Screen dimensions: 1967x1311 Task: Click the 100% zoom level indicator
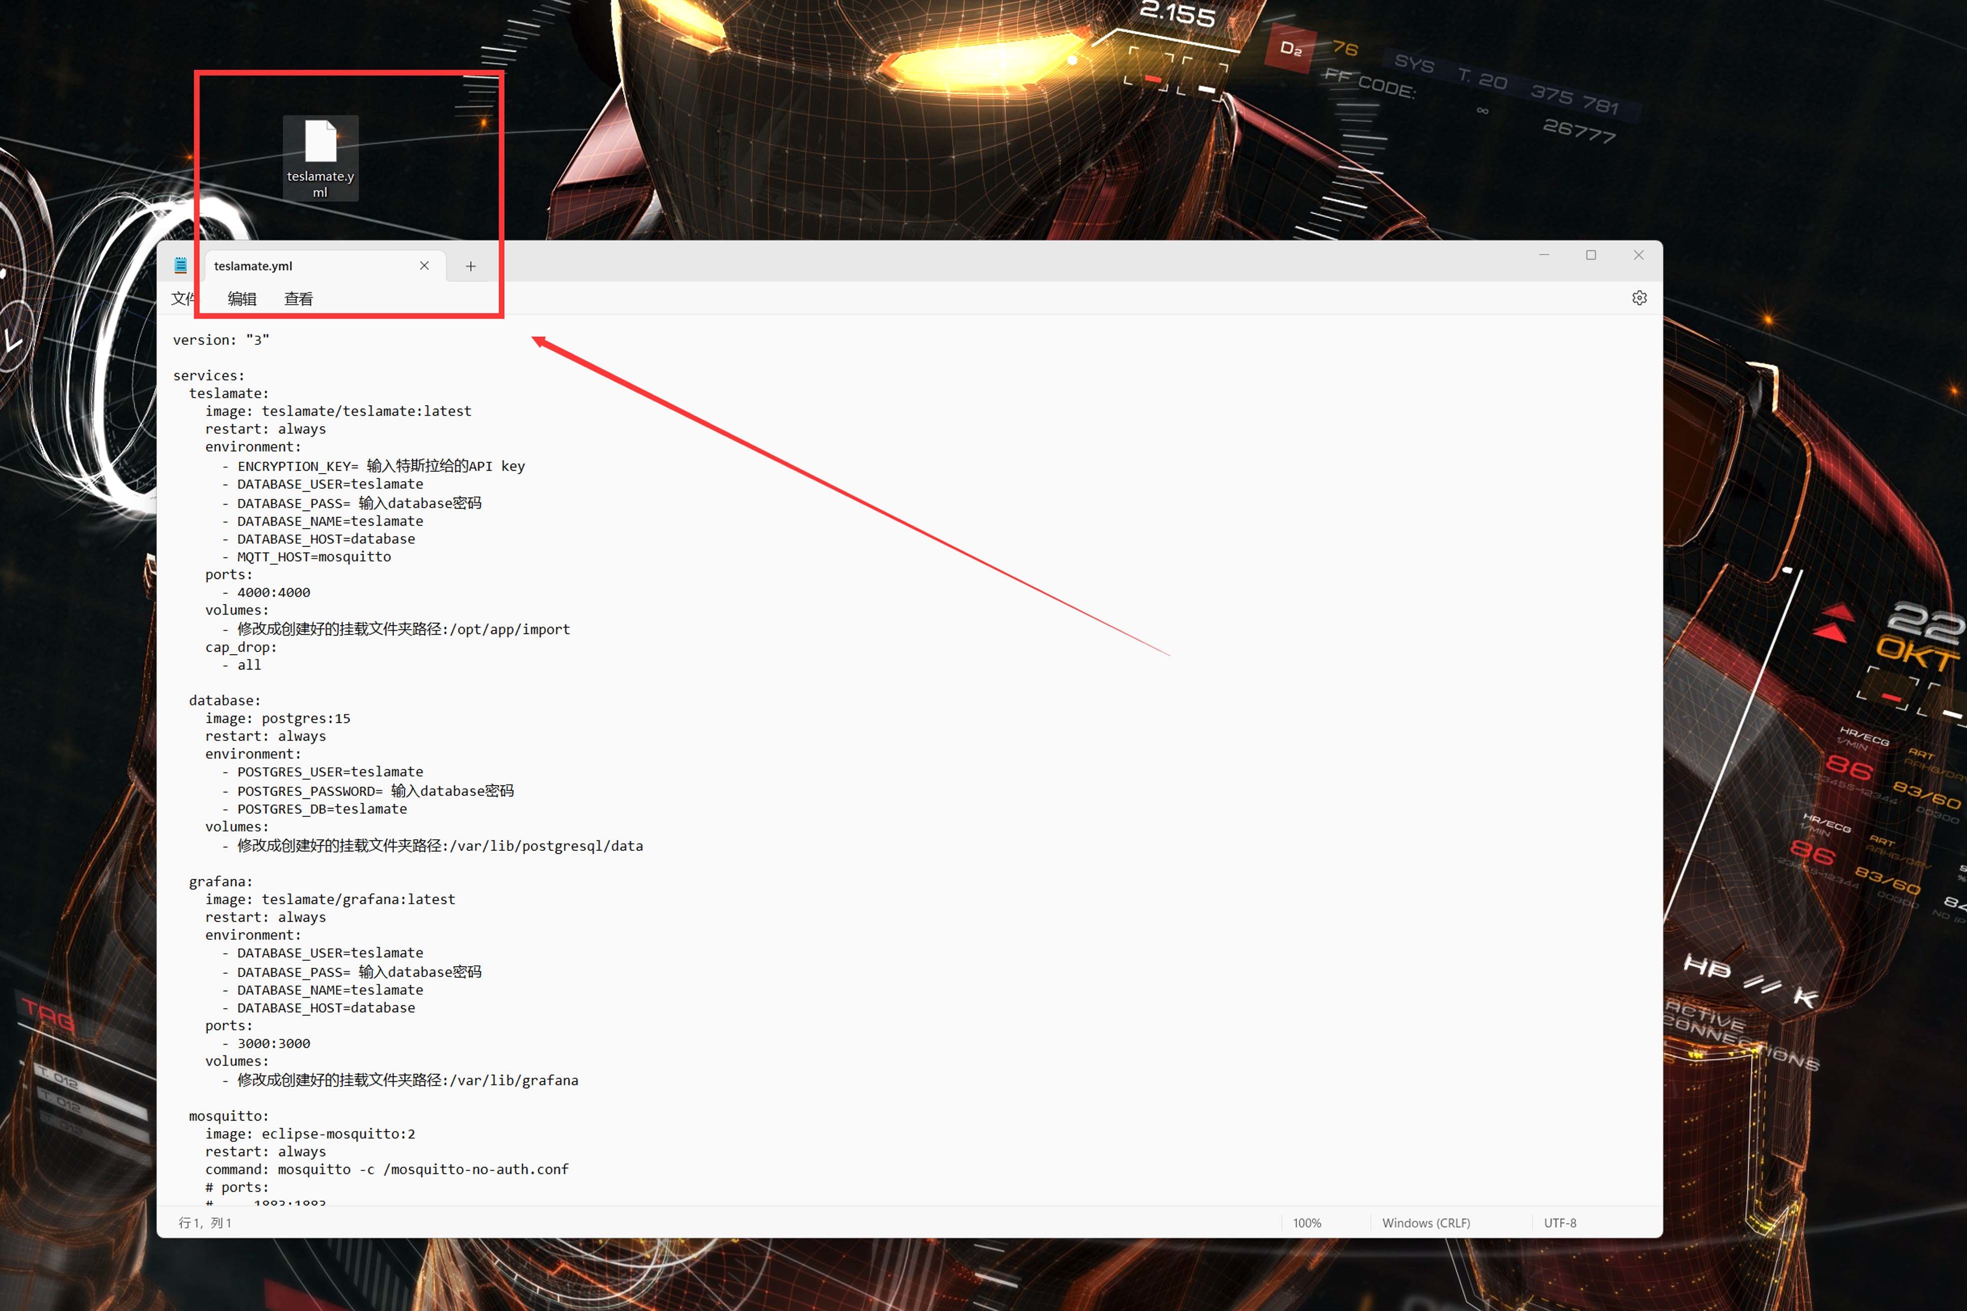pos(1307,1223)
